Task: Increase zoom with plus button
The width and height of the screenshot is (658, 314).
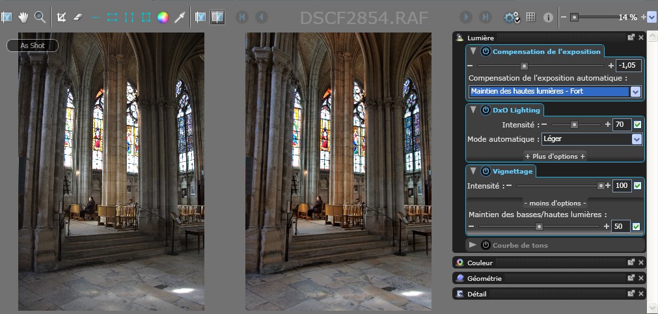Action: pos(643,17)
